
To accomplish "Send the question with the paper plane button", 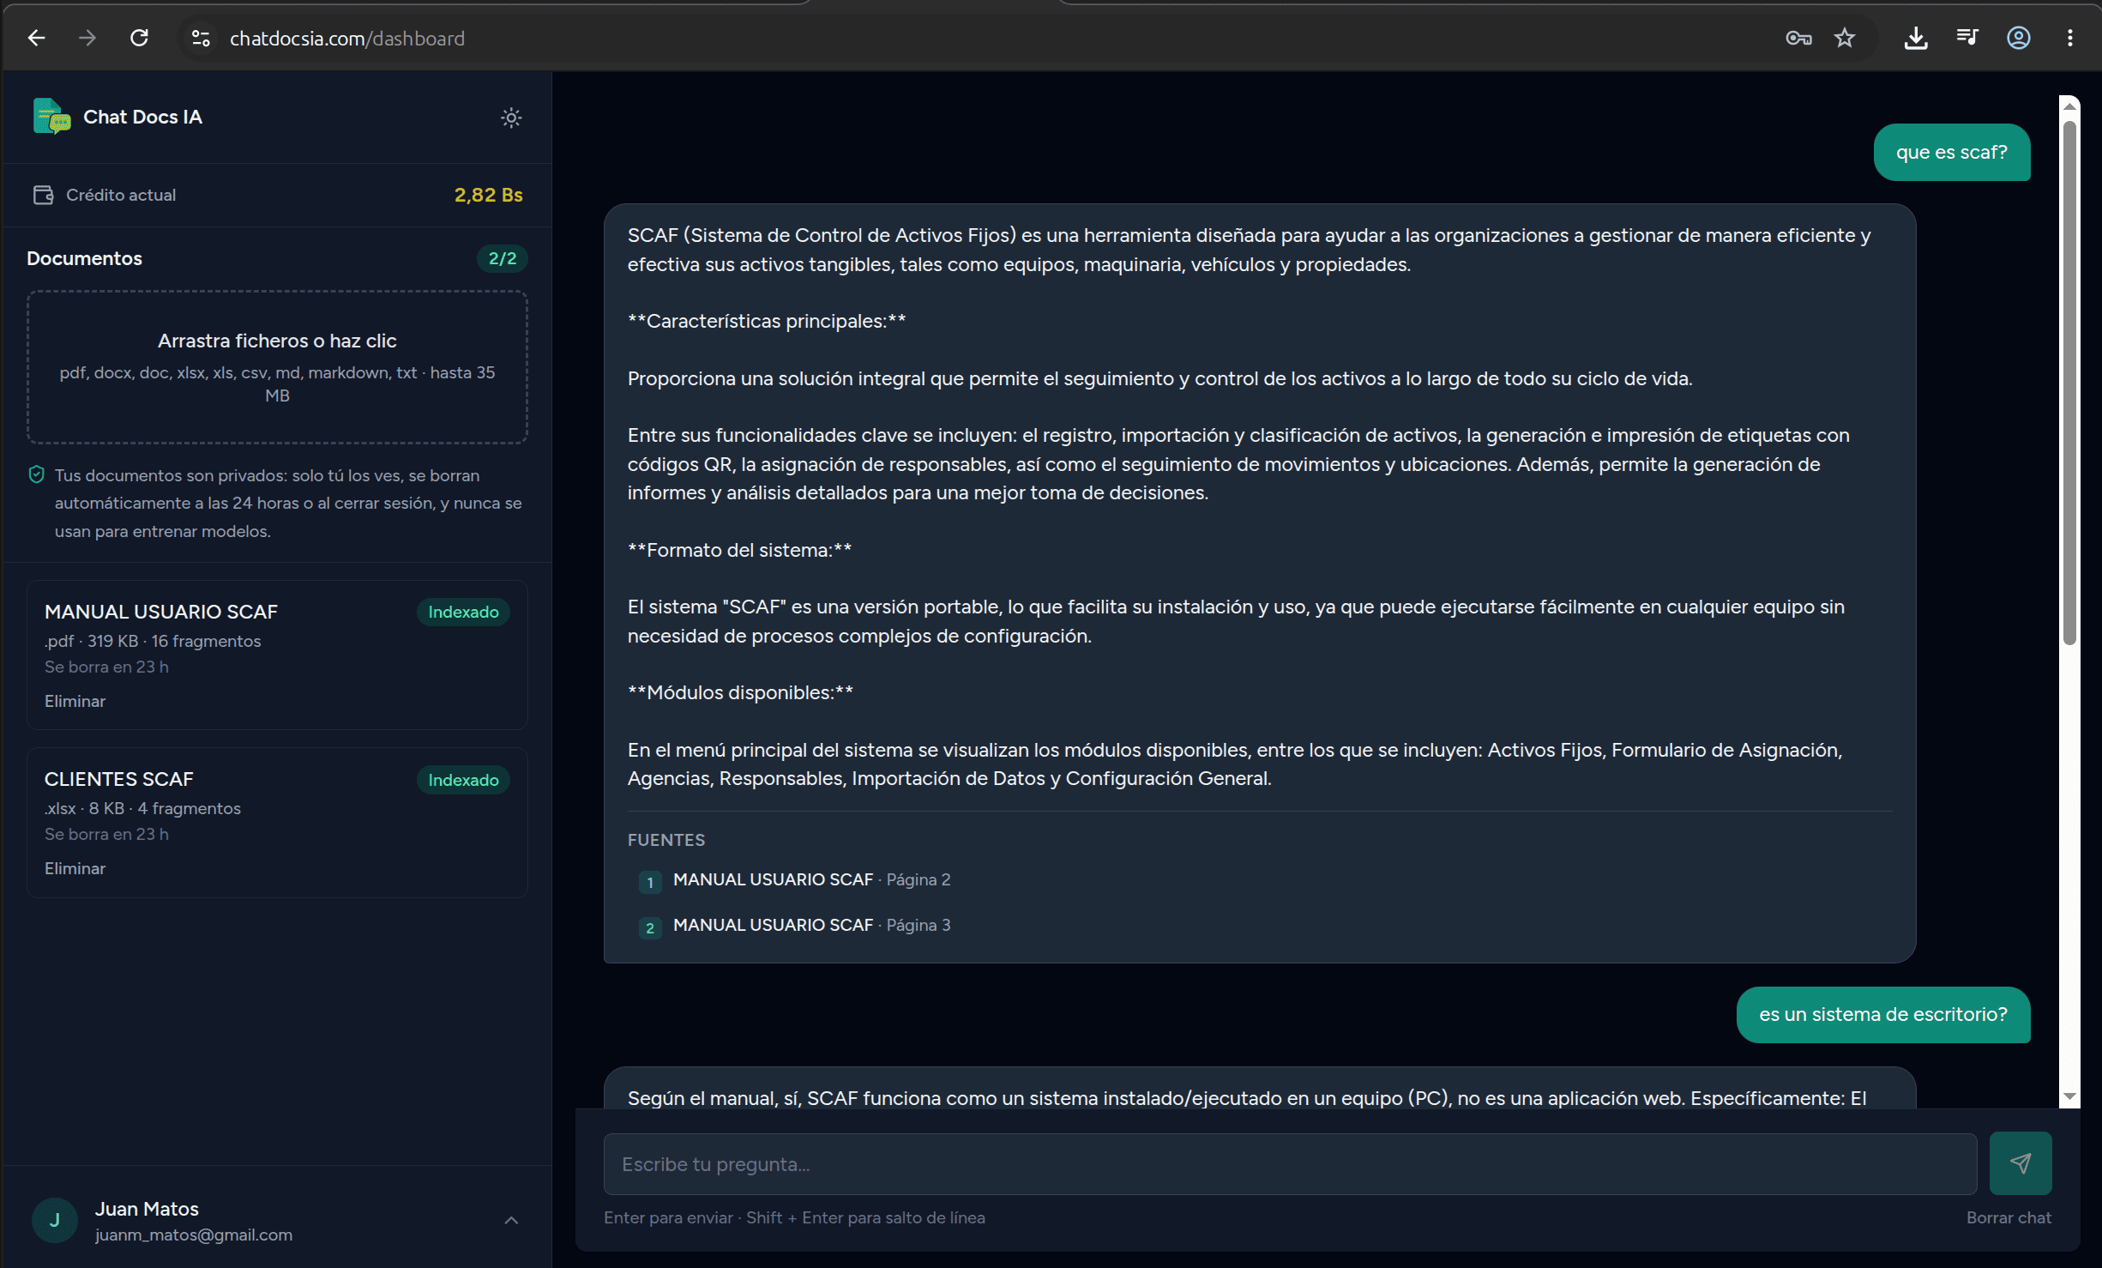I will pyautogui.click(x=2021, y=1163).
